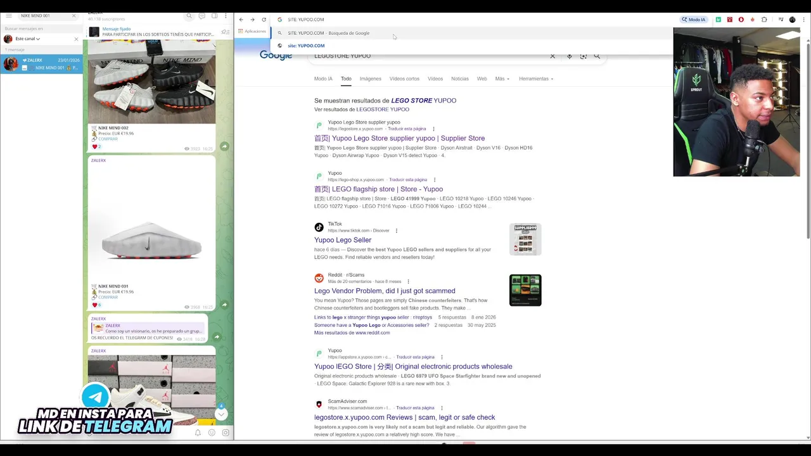This screenshot has width=811, height=456.
Task: Search inside the ZALERX channel
Action: 189,16
